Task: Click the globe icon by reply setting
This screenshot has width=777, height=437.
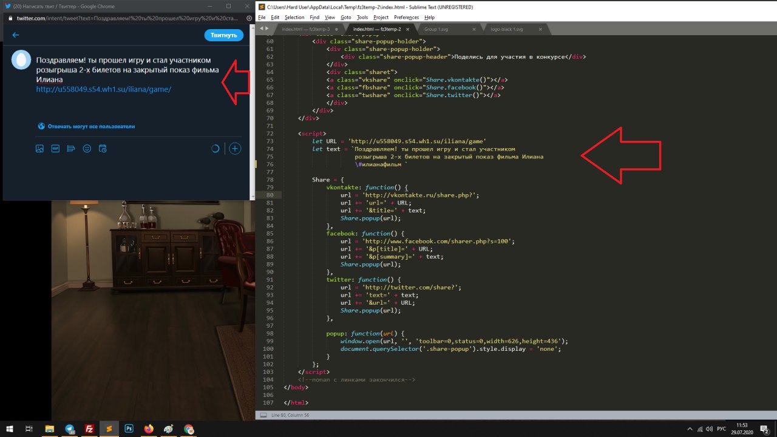Action: (41, 126)
